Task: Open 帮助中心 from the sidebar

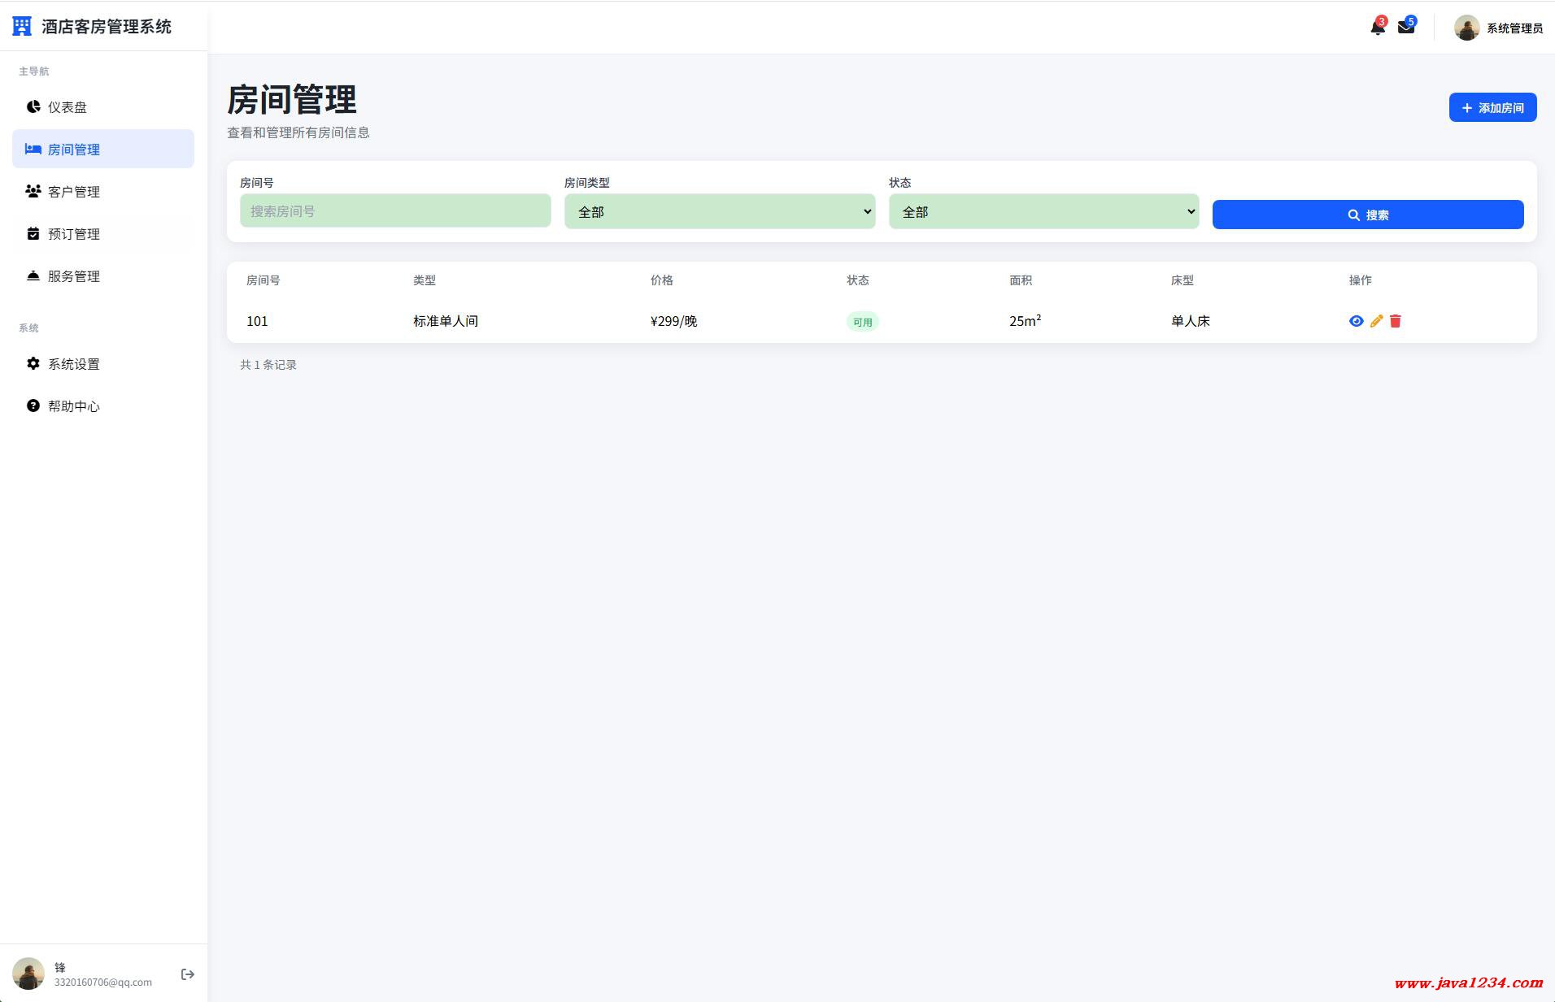Action: tap(73, 406)
